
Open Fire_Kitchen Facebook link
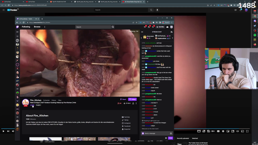click(126, 126)
